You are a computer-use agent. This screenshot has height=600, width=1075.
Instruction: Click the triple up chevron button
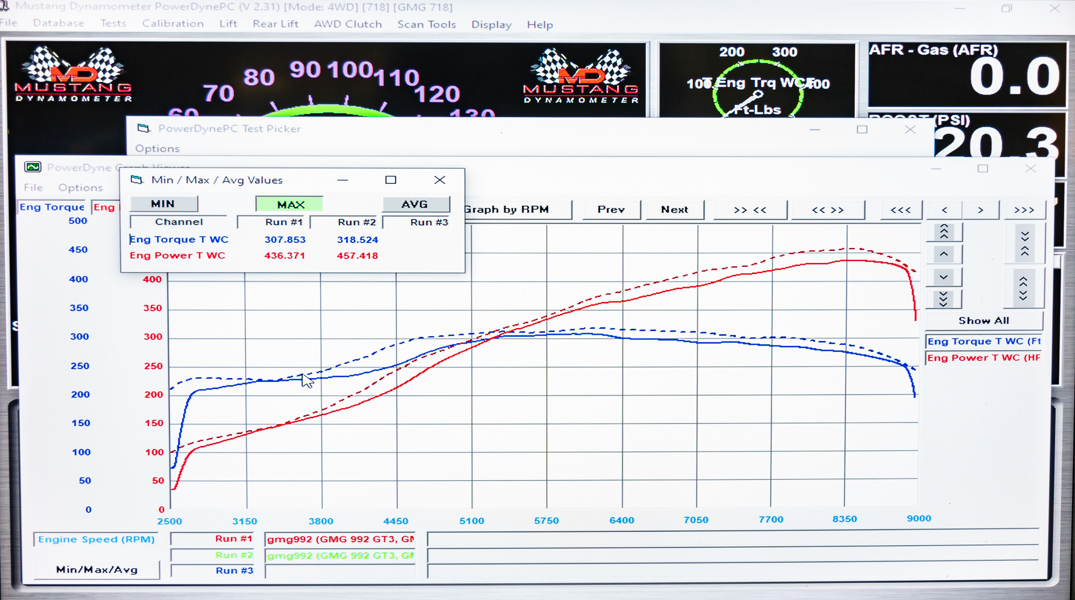(x=944, y=232)
